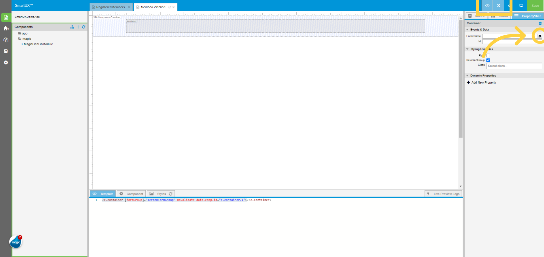Select the fullscreen icon in the toolbar

click(498, 6)
